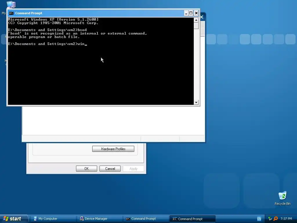Viewport: 297px width, 223px height.
Task: Minimize the front Command Prompt window
Action: point(186,13)
